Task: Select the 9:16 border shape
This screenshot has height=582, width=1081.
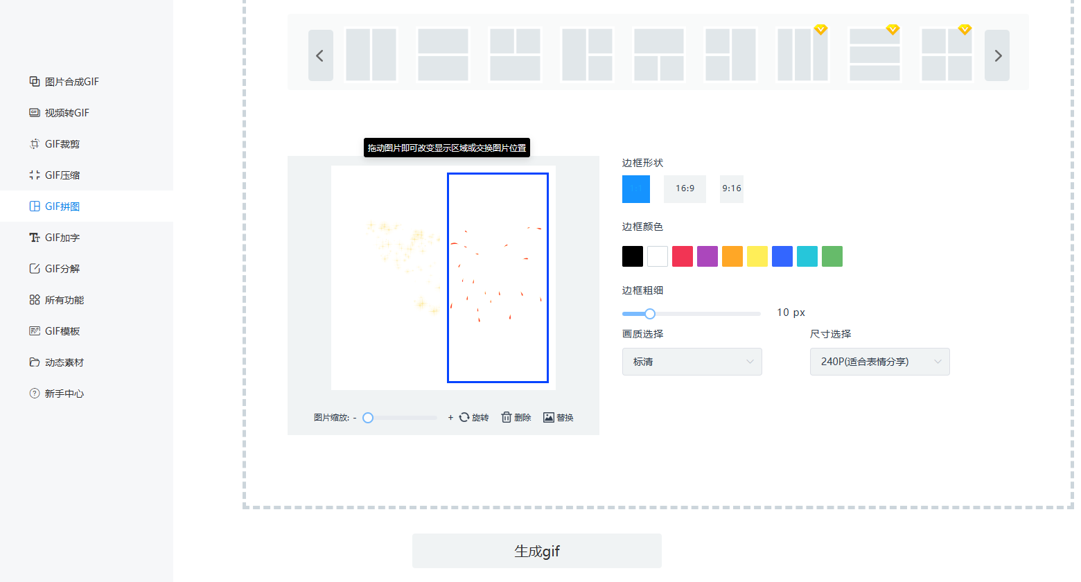Action: (x=732, y=189)
